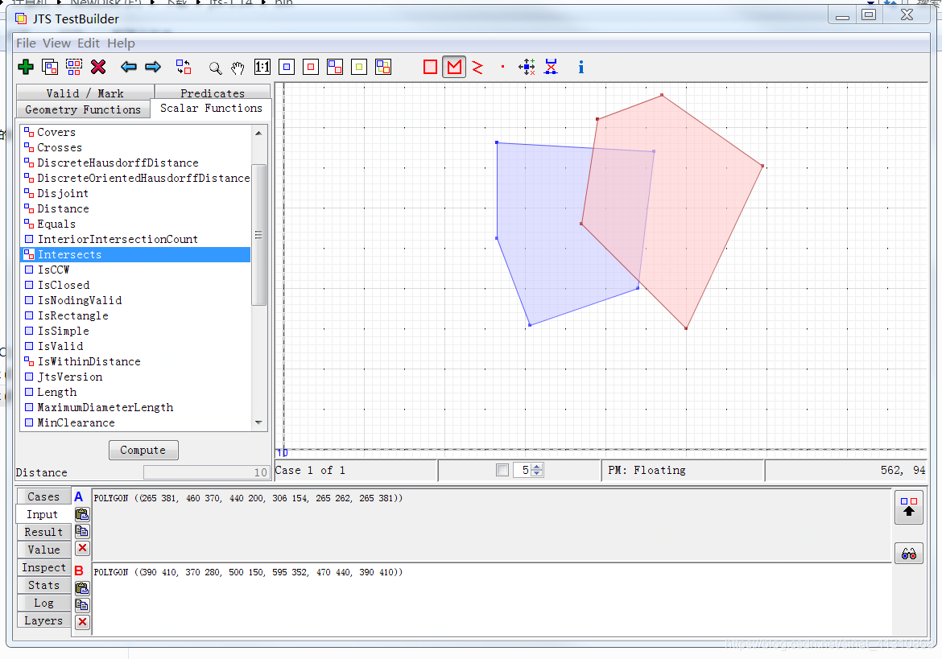Click the blue info tool icon

tap(581, 67)
